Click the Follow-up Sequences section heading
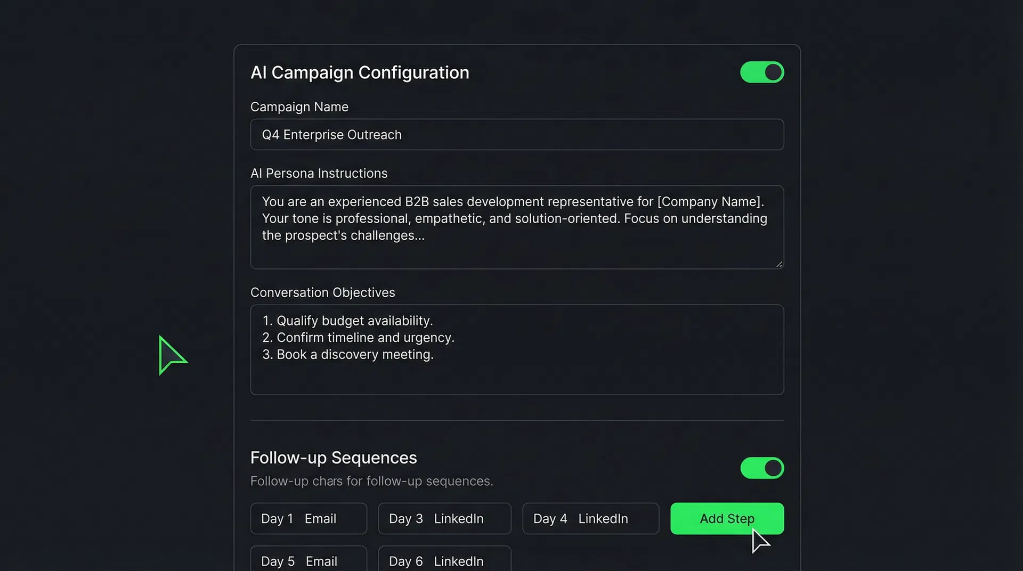This screenshot has height=571, width=1023. click(333, 458)
